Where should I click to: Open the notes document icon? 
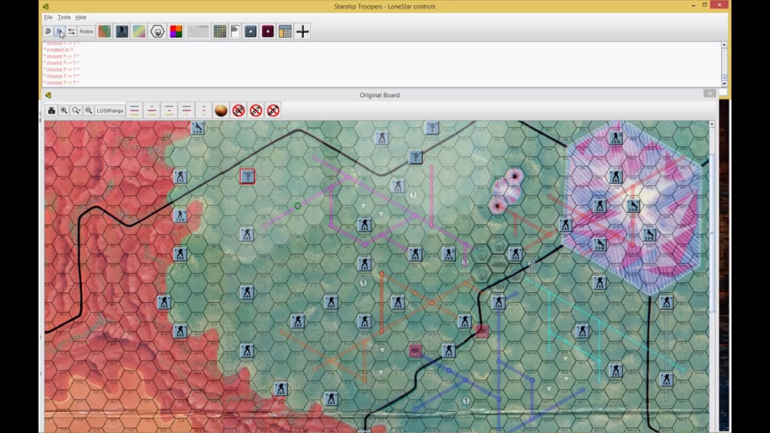[x=235, y=31]
